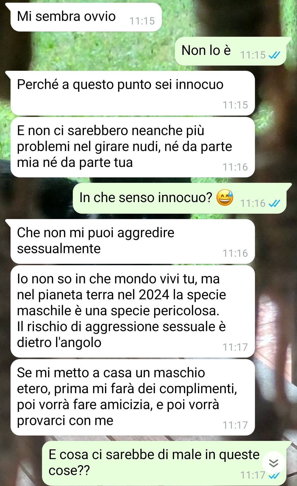The width and height of the screenshot is (297, 486).
Task: Tap the sweat-smile emoji in the message
Action: (225, 198)
